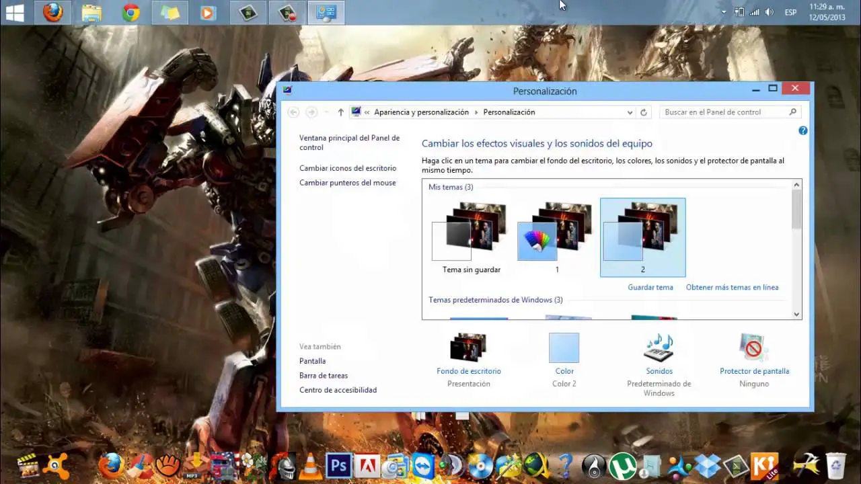Click the ESP language indicator
The width and height of the screenshot is (861, 484).
tap(791, 12)
